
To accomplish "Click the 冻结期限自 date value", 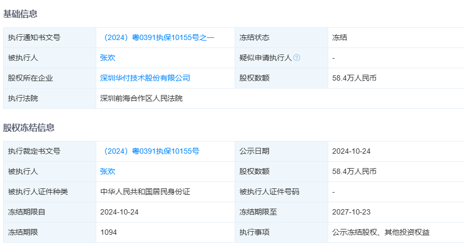I will [x=119, y=212].
